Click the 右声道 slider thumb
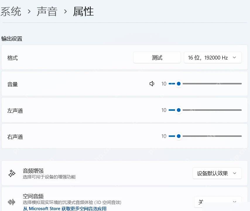250x211 pixels. (179, 136)
